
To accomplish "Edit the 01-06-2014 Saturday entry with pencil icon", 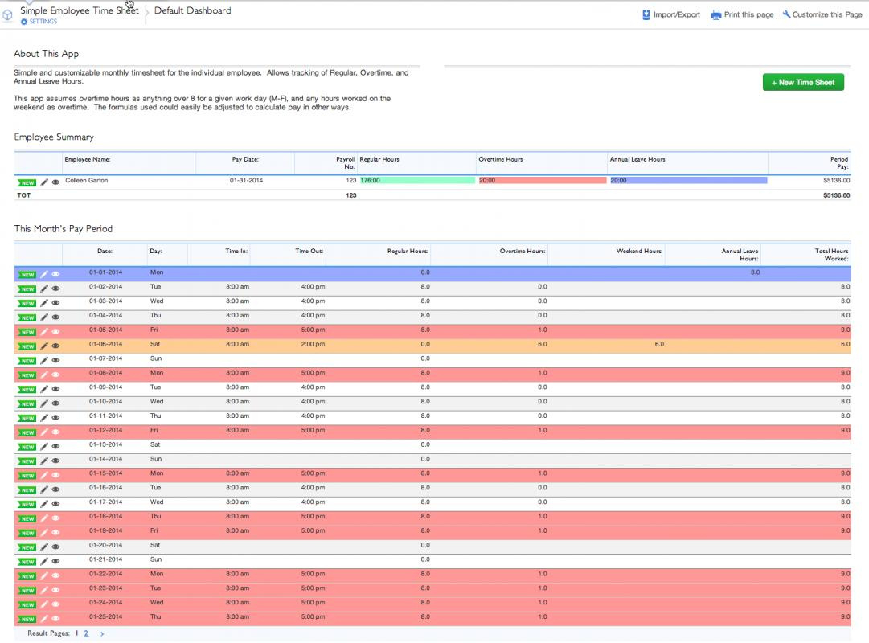I will pos(44,344).
